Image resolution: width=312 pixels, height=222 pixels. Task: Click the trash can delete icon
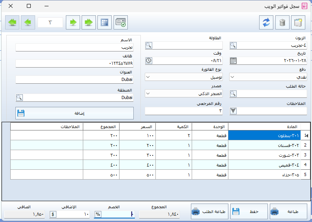(282, 23)
